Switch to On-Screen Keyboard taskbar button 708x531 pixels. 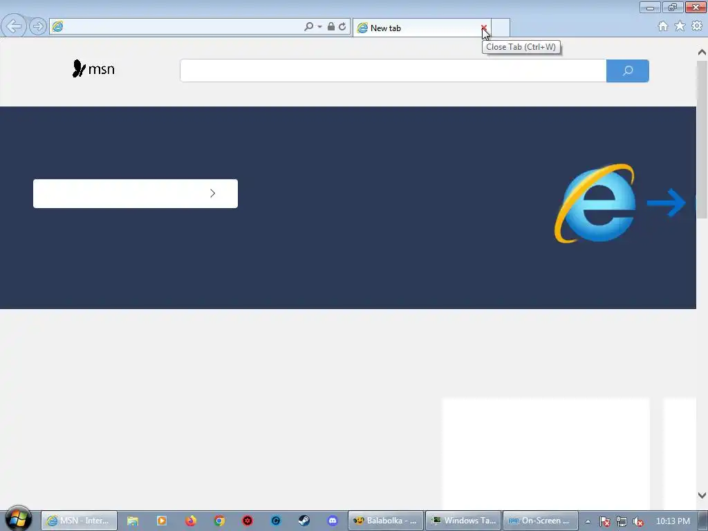[x=541, y=521]
